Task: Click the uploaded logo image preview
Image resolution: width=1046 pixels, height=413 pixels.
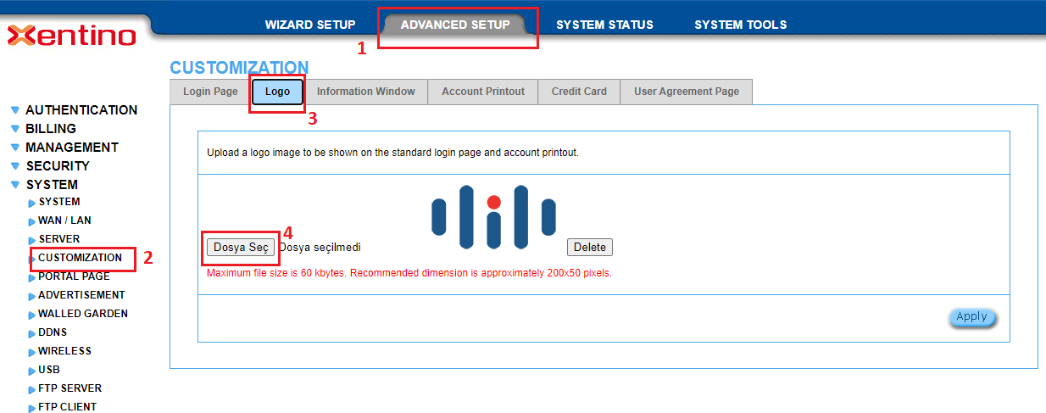Action: point(493,218)
